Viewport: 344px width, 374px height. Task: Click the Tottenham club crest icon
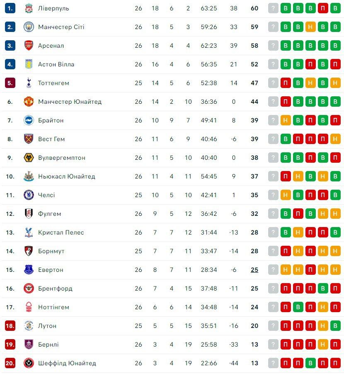(29, 83)
